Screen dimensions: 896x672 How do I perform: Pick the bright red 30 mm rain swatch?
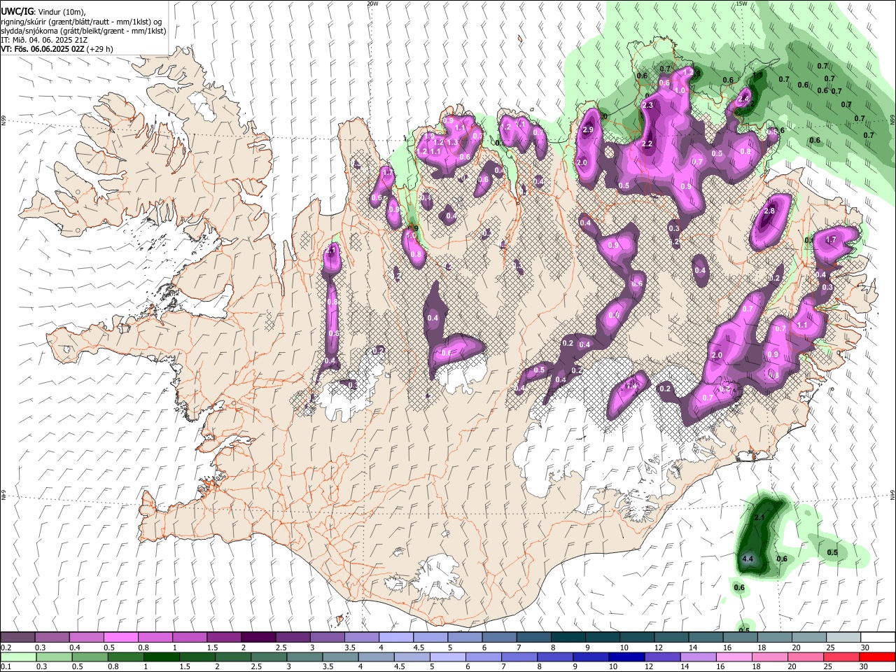point(877,657)
